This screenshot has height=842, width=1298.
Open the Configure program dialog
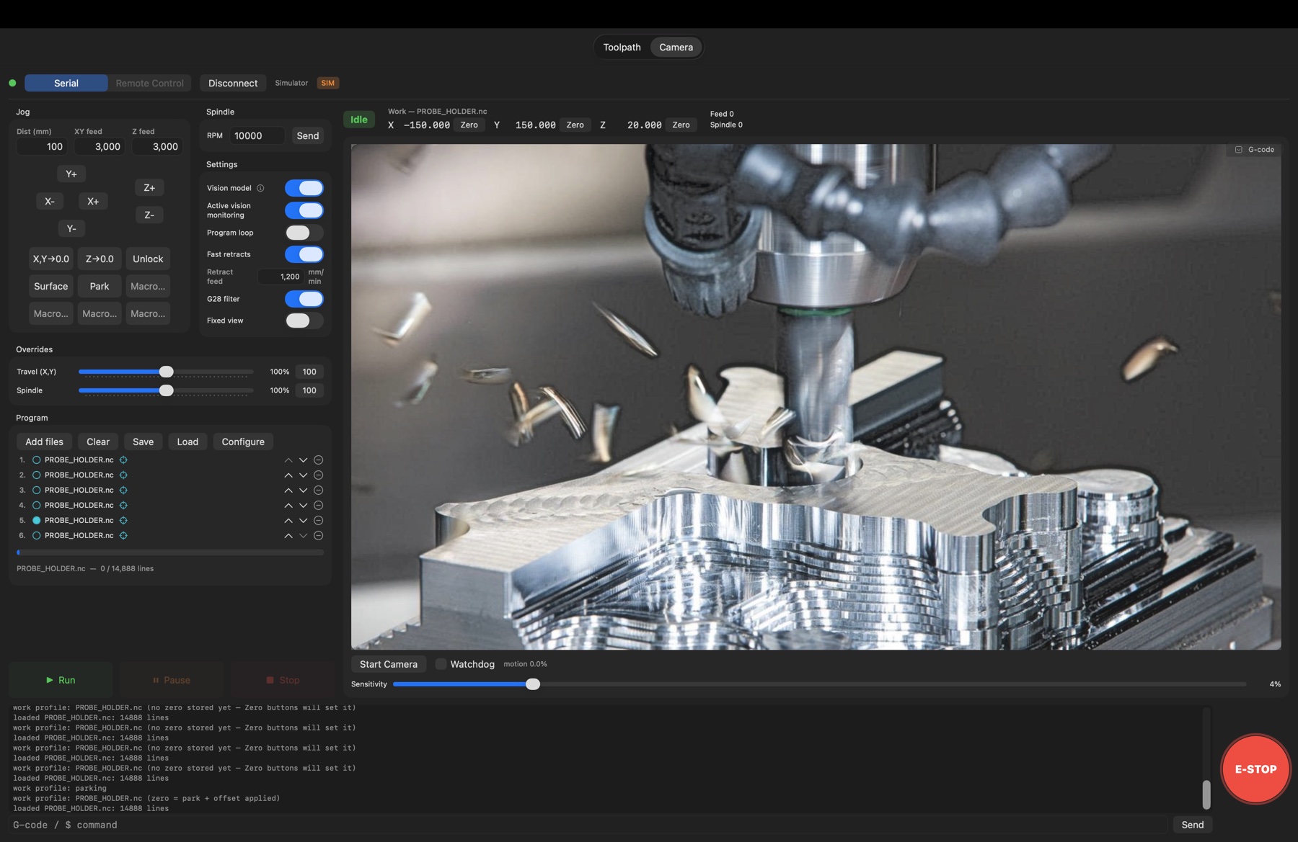tap(243, 442)
